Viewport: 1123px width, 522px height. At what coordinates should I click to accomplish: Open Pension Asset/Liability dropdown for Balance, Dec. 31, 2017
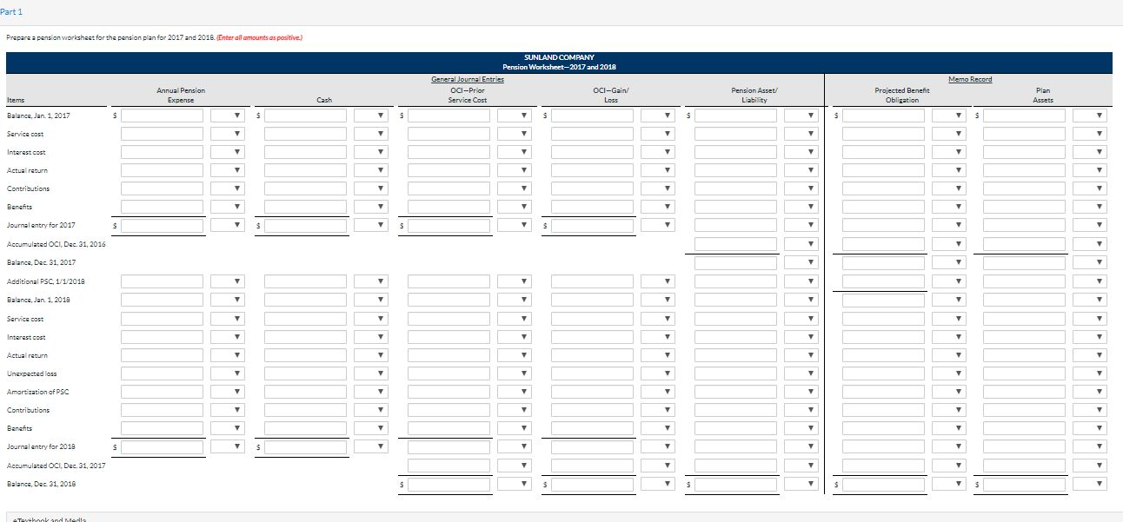coord(800,262)
